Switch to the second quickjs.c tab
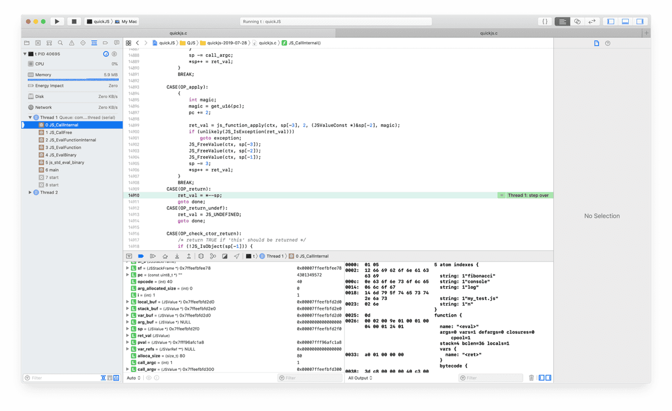672x411 pixels. (x=489, y=33)
